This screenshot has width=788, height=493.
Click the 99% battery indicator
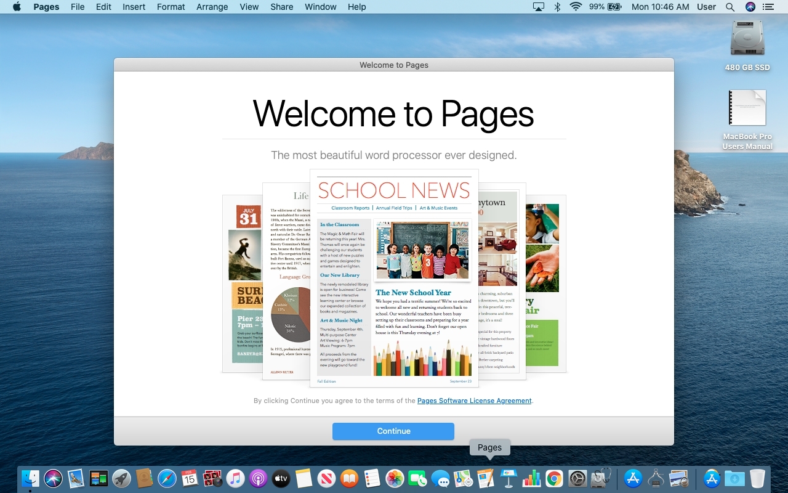click(x=605, y=7)
